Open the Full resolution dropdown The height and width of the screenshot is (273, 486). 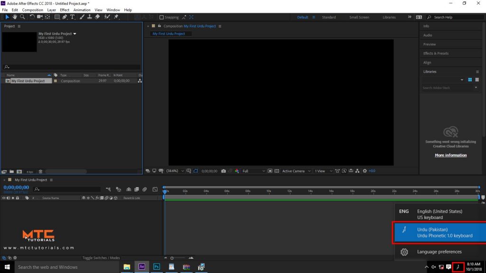click(253, 171)
